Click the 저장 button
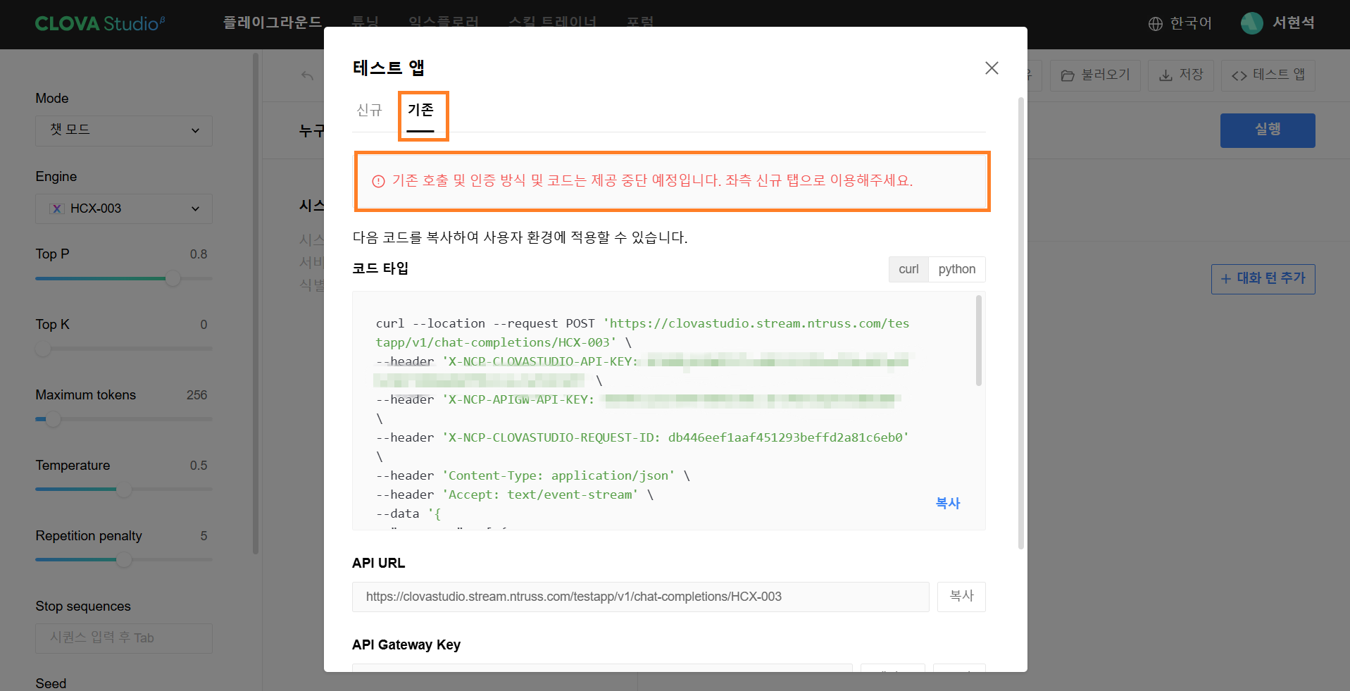Image resolution: width=1350 pixels, height=691 pixels. click(x=1181, y=75)
